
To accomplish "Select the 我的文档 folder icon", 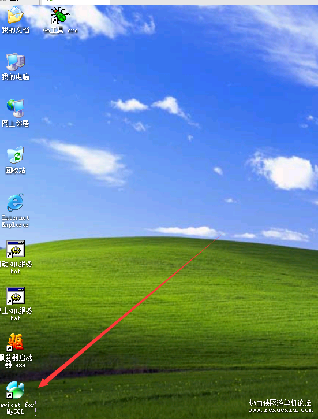I will coord(15,16).
